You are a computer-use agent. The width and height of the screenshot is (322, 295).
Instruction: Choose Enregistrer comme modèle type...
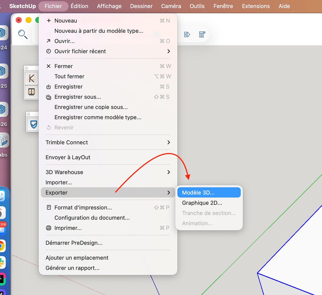coord(108,117)
